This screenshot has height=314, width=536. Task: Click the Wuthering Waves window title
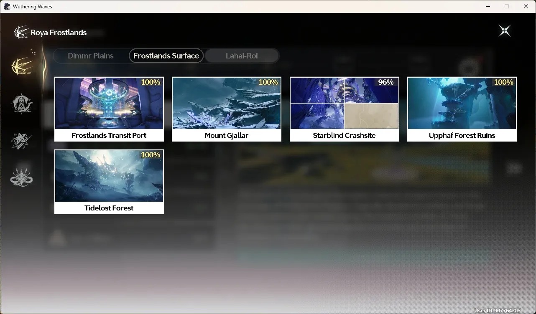(33, 7)
